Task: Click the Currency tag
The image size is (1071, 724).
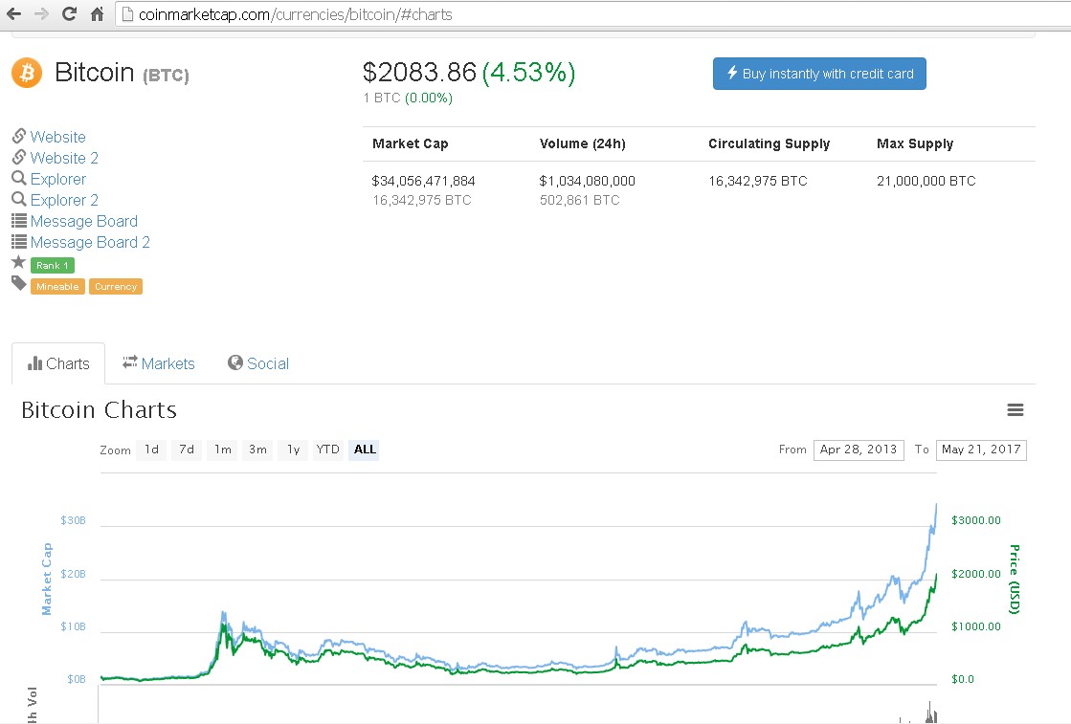Action: (x=116, y=287)
